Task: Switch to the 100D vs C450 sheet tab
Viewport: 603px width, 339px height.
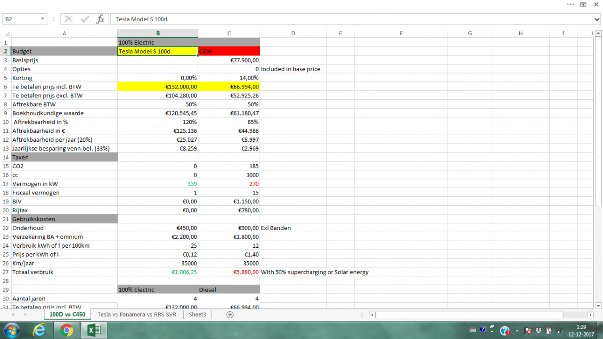Action: tap(67, 315)
